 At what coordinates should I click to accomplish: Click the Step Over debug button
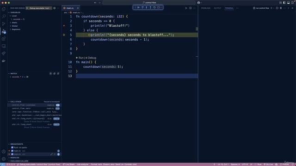tap(142, 7)
